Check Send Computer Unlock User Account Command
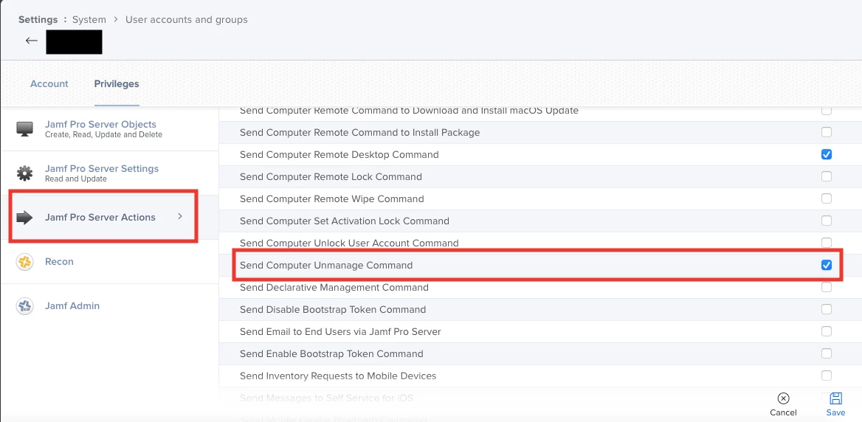Screen dimensions: 862x422 [827, 243]
